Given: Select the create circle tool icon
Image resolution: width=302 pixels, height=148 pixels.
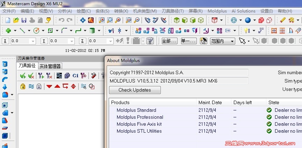Looking at the screenshot, I should click(36, 31).
